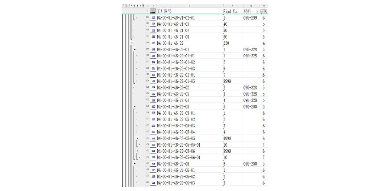
Task: Click the outline level 8 button
Action: tap(144, 5)
